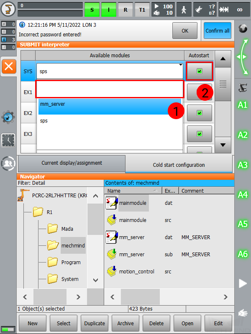Select mm_server from the dropdown list

coord(110,106)
